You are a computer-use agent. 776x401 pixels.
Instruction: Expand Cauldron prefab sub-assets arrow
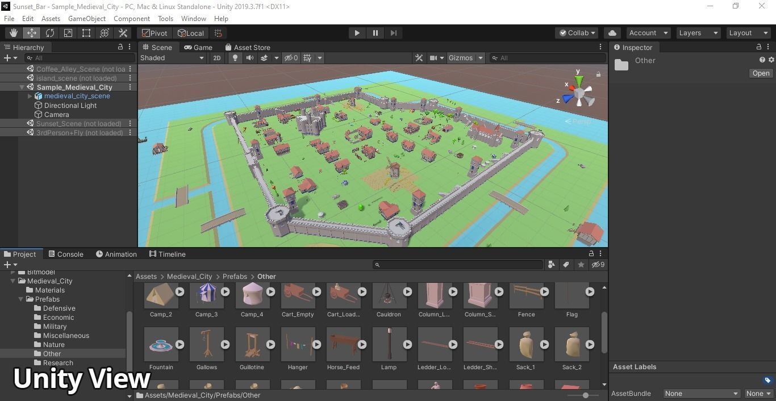pos(407,291)
